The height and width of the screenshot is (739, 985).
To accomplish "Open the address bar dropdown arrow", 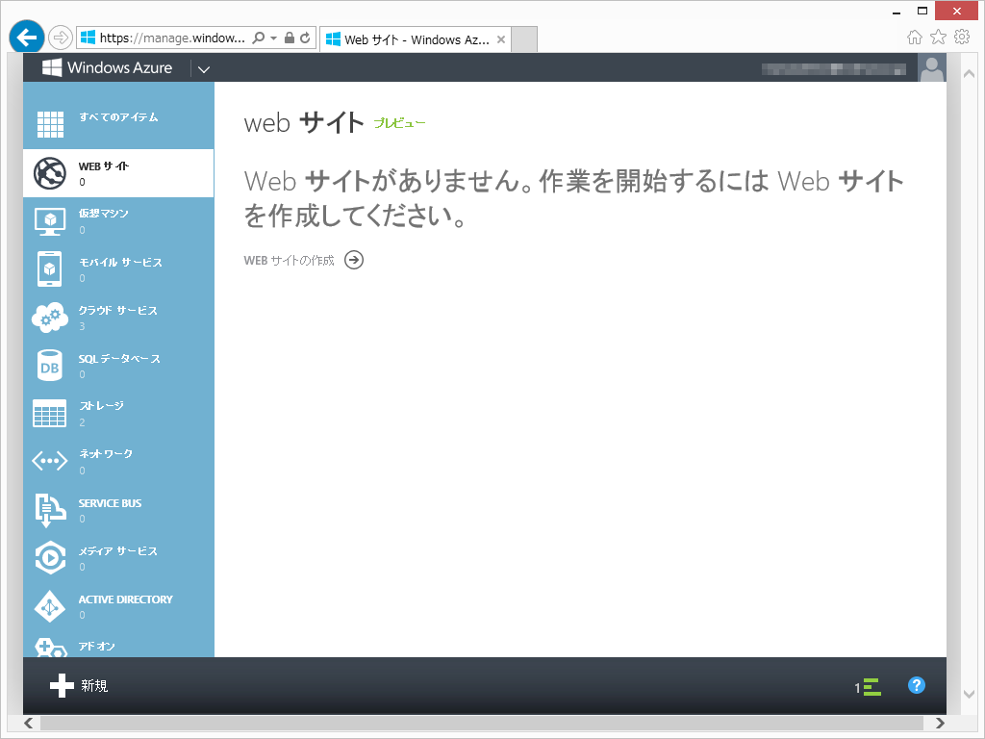I will click(274, 38).
